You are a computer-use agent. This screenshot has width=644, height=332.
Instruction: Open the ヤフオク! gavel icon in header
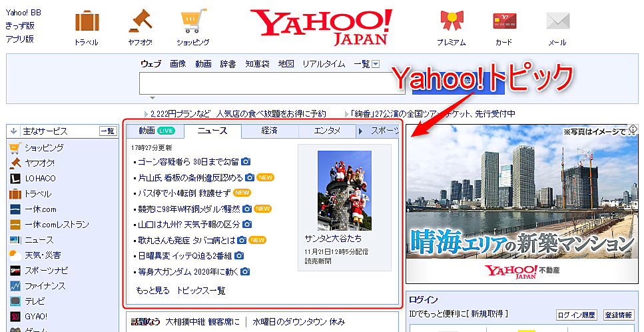pos(140,21)
